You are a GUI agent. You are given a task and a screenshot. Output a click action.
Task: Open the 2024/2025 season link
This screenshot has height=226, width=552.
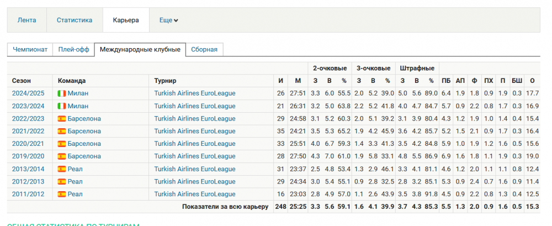click(28, 93)
